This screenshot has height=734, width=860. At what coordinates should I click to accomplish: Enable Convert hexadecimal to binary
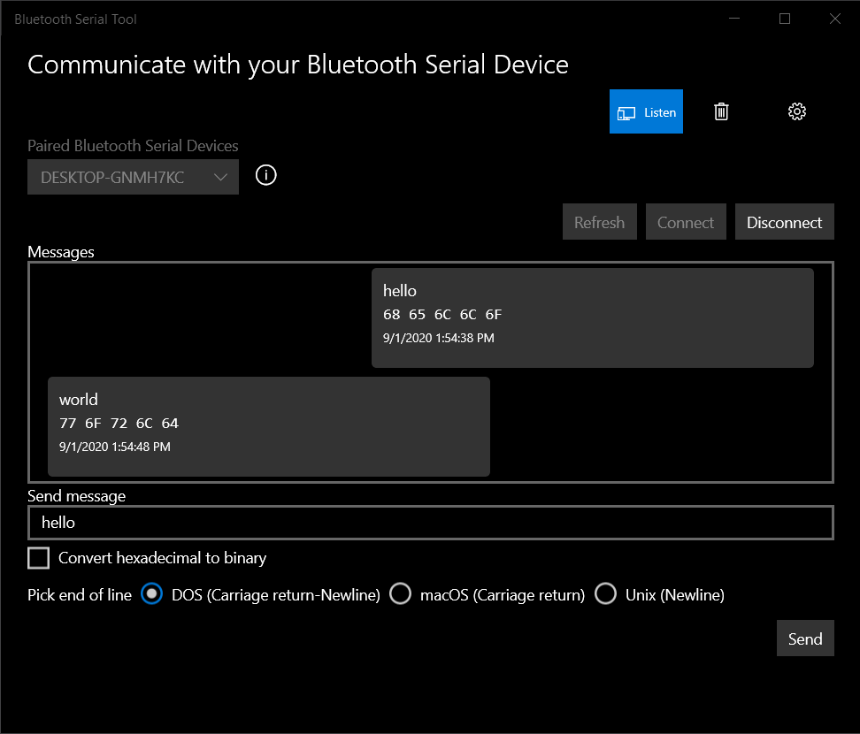[38, 558]
